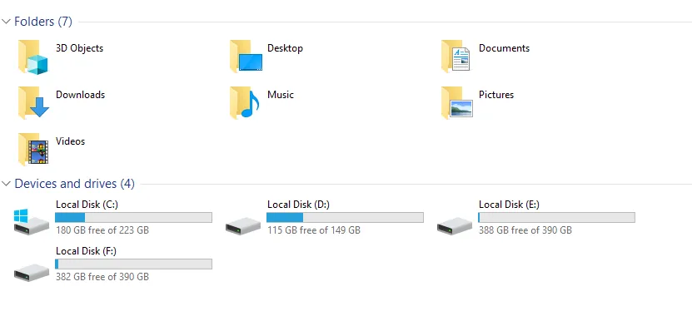Collapse the Devices and drives chevron
Image resolution: width=692 pixels, height=316 pixels.
click(x=6, y=183)
